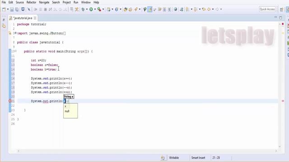
Task: Maximize the editor area
Action: 280,18
